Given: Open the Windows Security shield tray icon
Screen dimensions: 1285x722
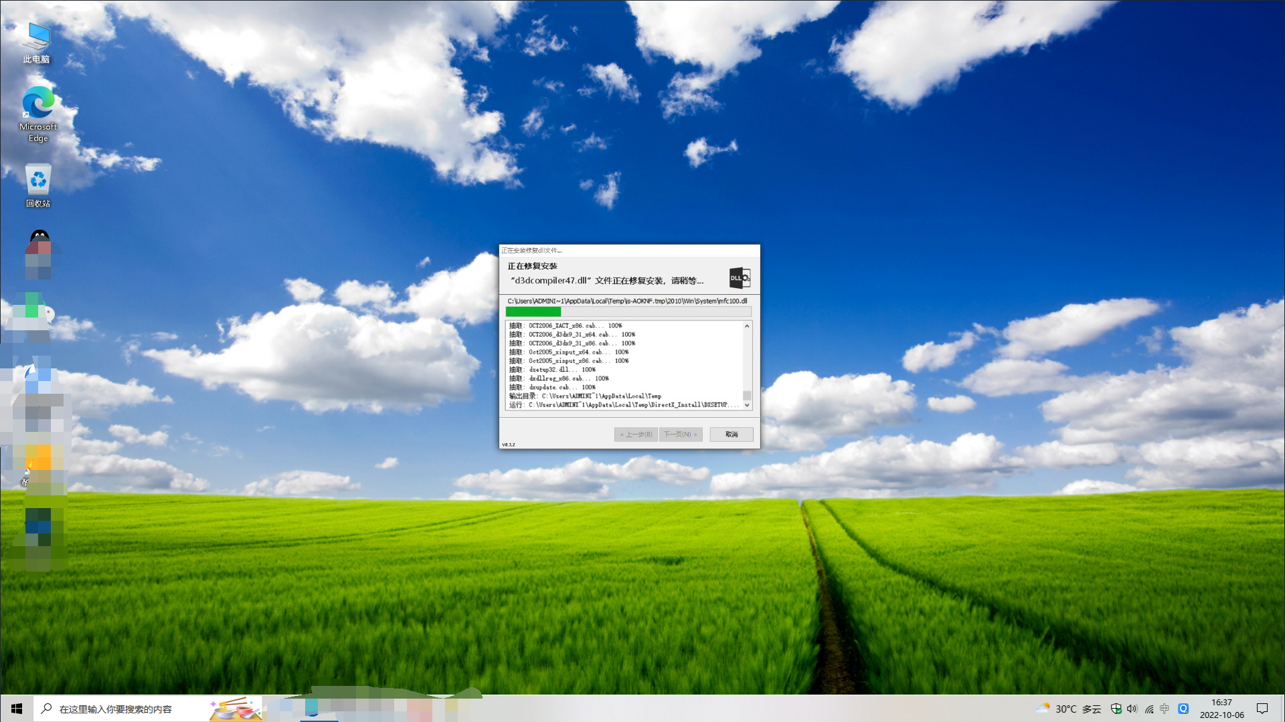Looking at the screenshot, I should (x=1116, y=709).
